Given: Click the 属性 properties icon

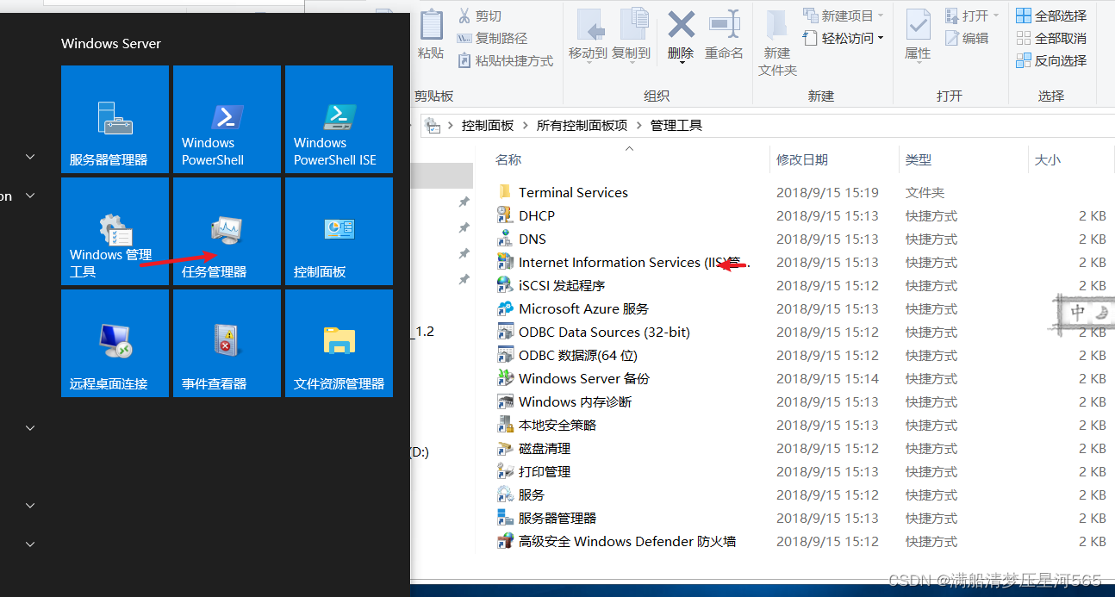Looking at the screenshot, I should (x=918, y=26).
